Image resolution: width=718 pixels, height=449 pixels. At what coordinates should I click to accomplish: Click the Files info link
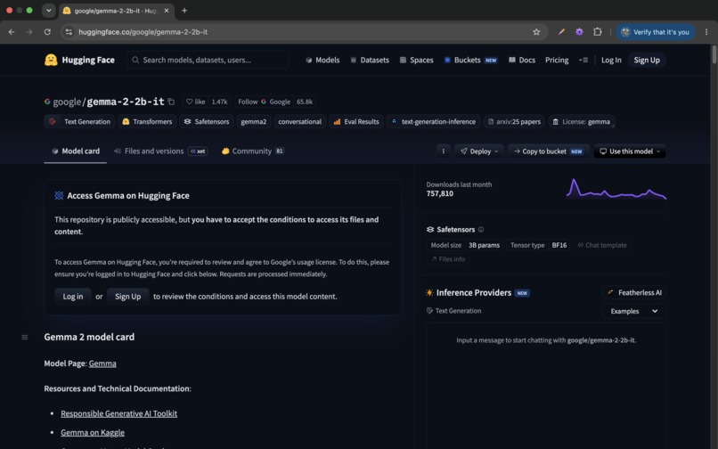click(x=448, y=259)
